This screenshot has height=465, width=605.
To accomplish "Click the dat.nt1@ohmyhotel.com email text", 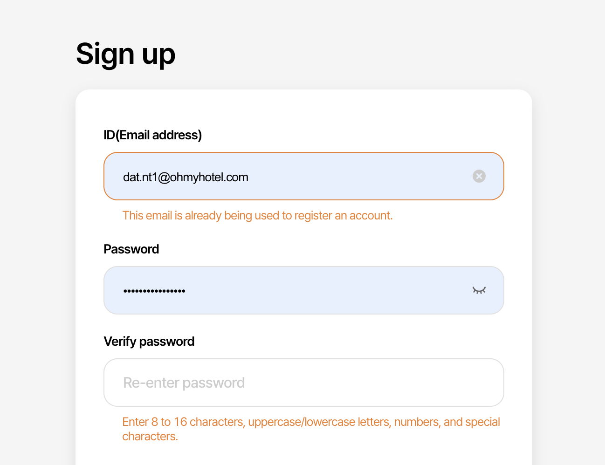I will click(186, 177).
